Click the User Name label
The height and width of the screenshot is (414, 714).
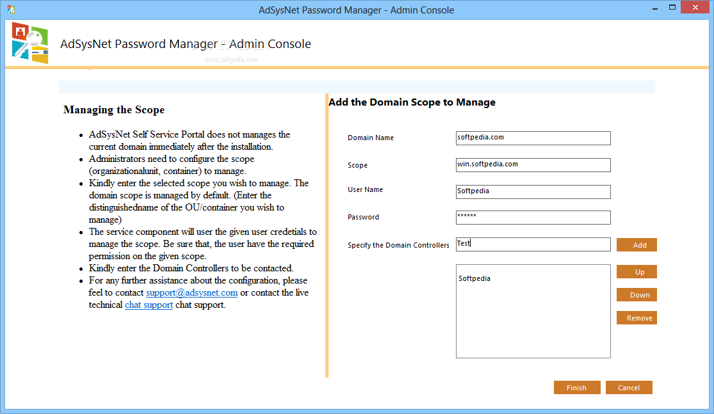(365, 189)
